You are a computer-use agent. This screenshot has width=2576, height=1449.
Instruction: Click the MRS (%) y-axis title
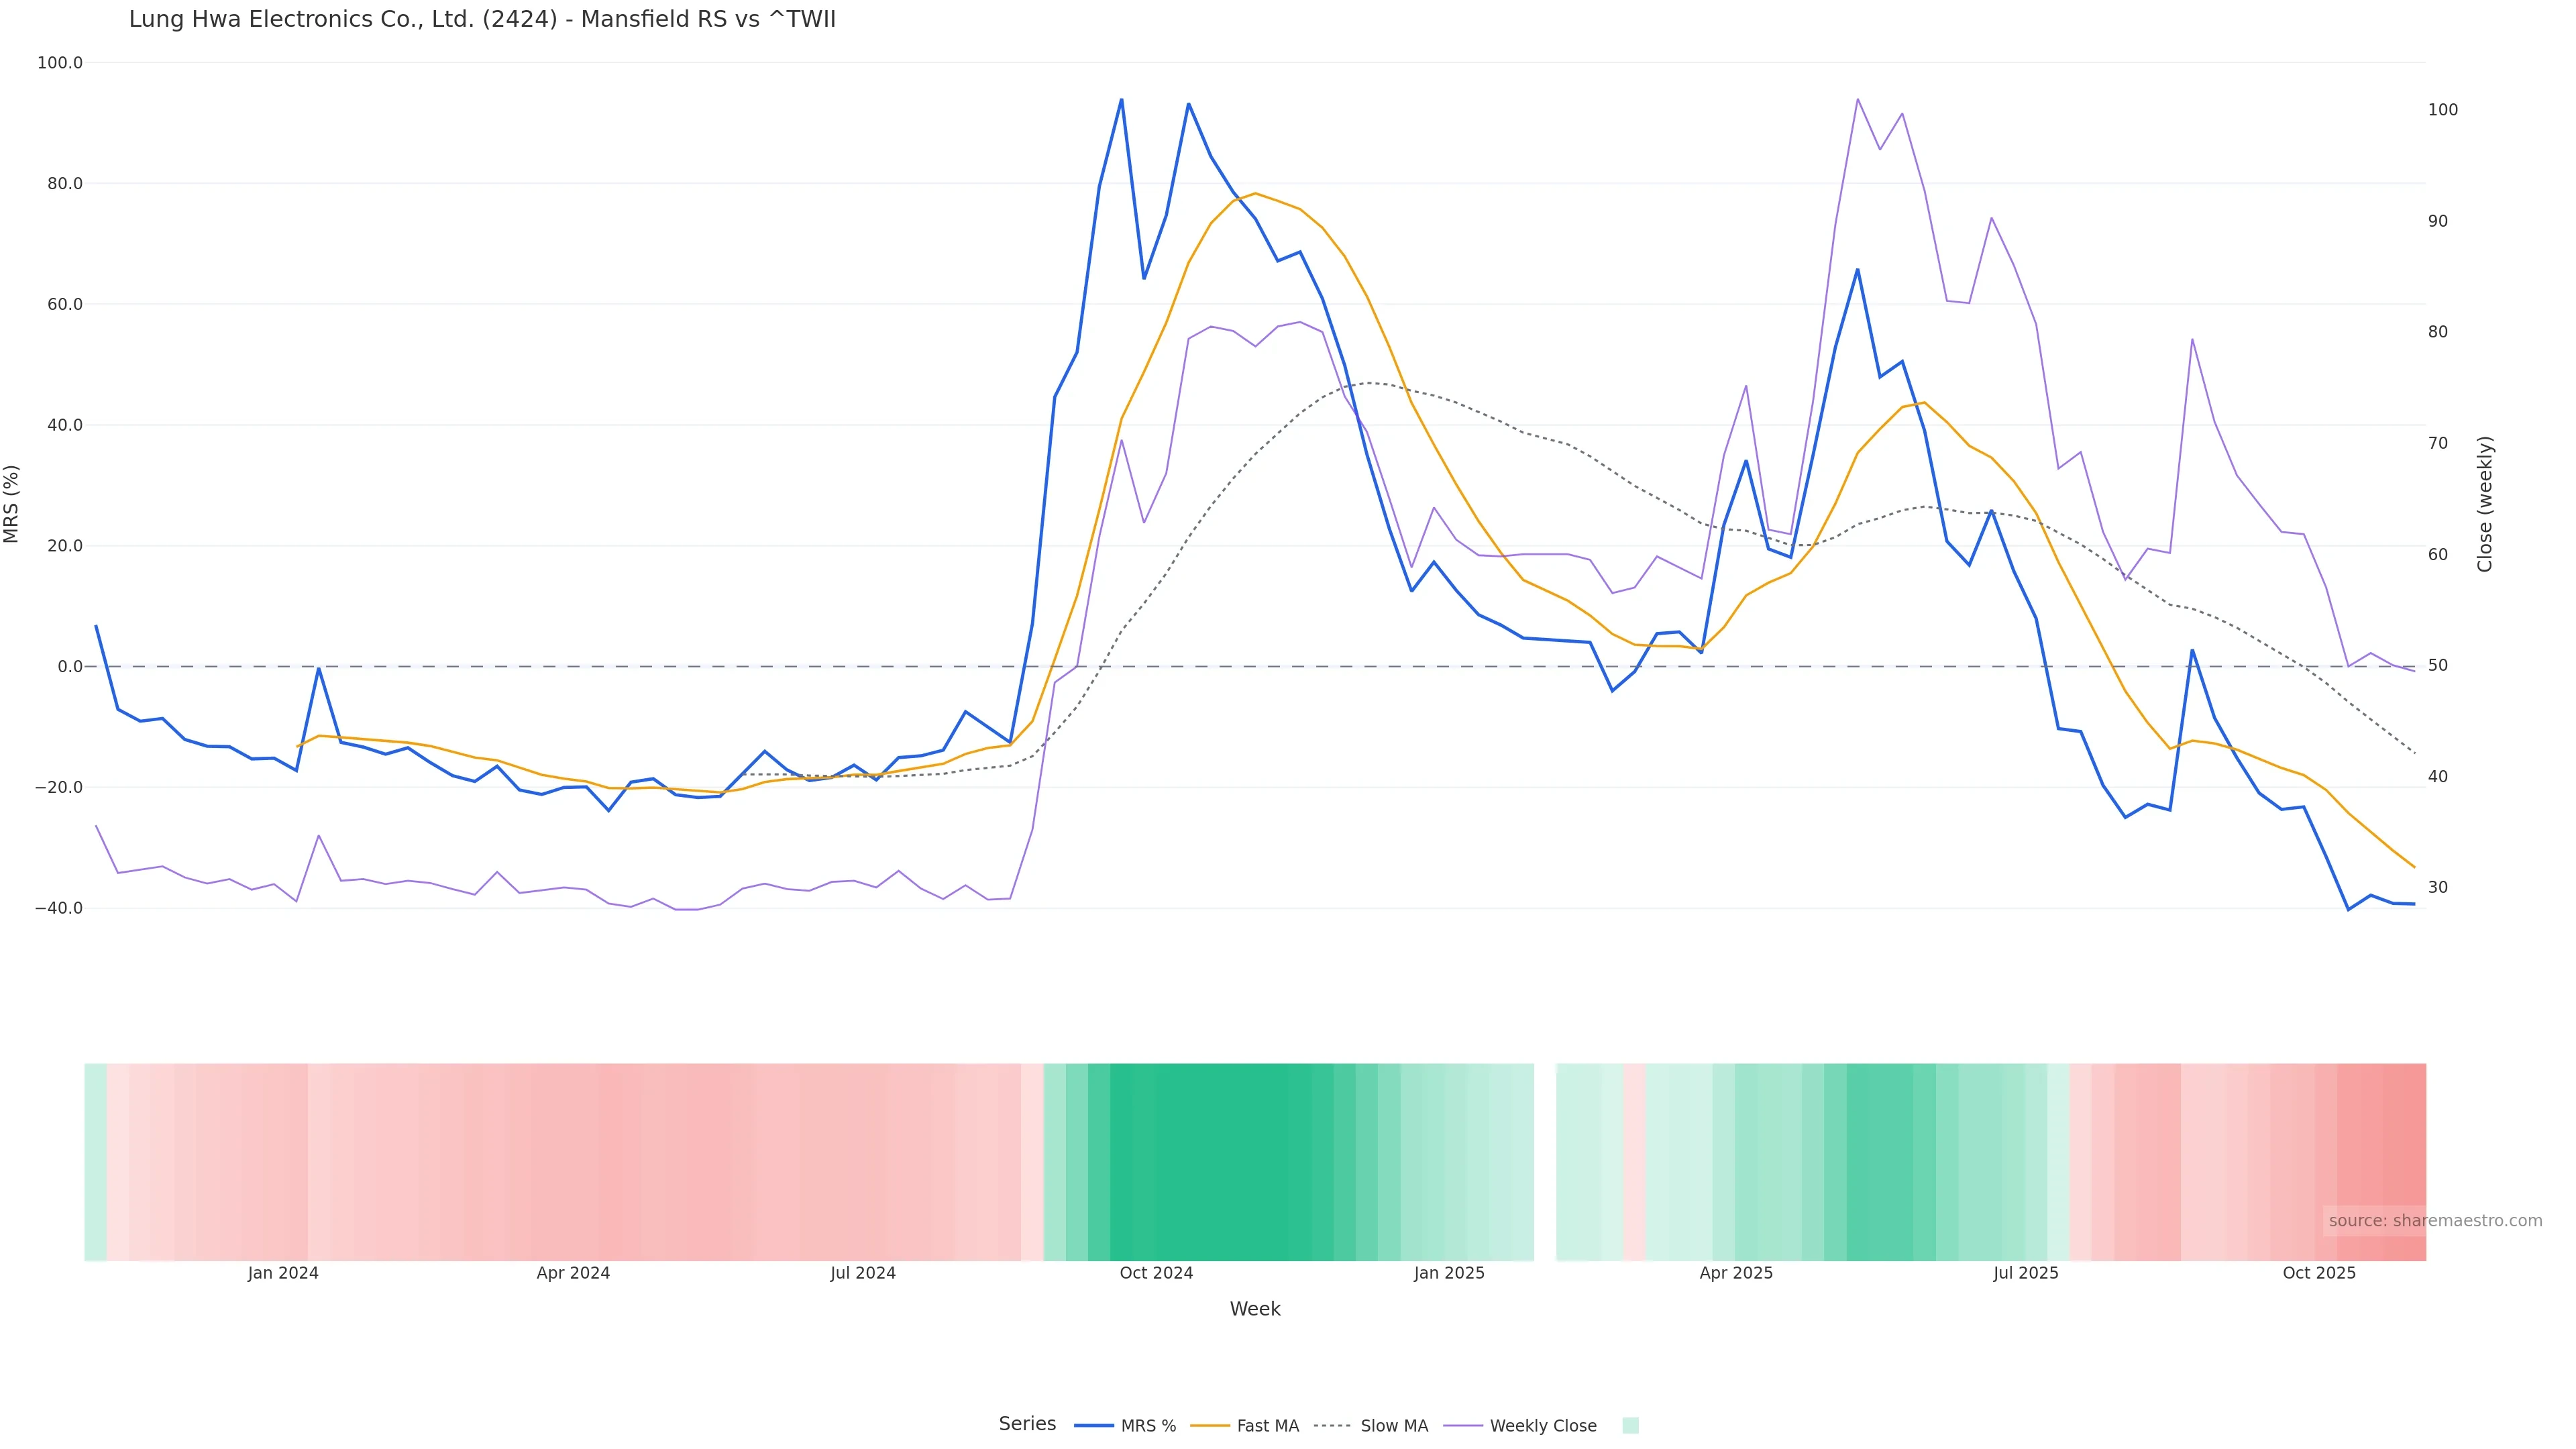(12, 504)
